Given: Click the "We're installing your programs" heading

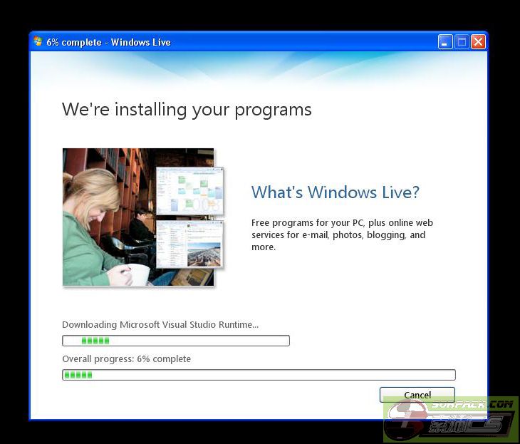Looking at the screenshot, I should tap(187, 110).
